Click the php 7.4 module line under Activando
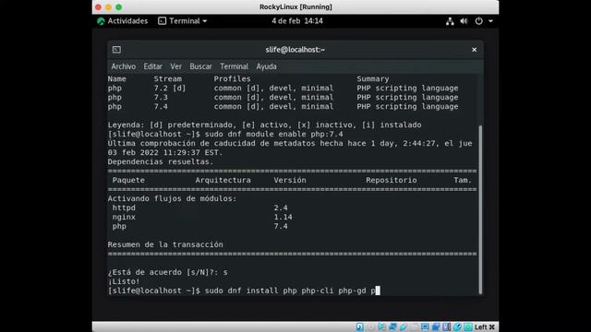 click(x=199, y=226)
